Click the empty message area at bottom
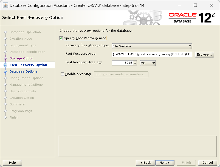 click(137, 146)
